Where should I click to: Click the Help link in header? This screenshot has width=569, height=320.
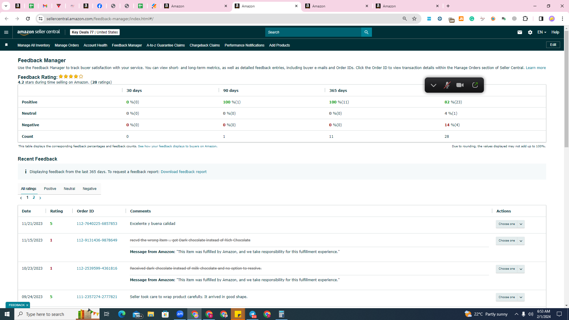click(x=555, y=32)
